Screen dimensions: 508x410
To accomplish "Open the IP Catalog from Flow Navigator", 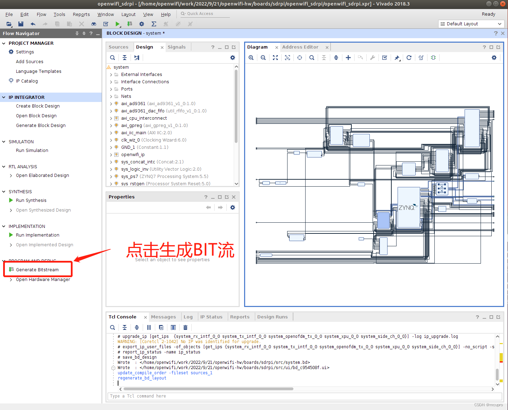I will 26,81.
